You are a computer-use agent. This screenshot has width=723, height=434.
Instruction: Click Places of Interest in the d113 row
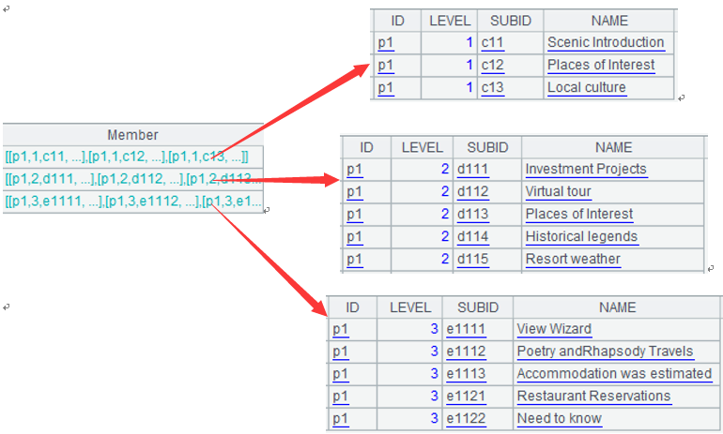(579, 214)
